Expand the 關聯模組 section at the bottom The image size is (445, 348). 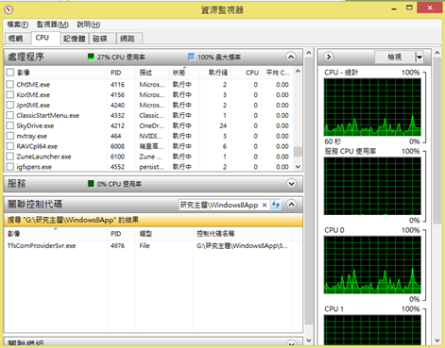(x=292, y=343)
